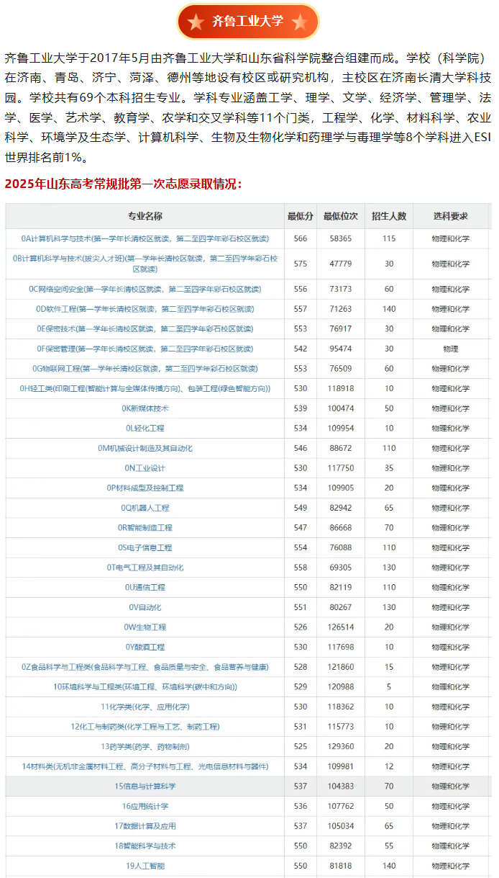The image size is (499, 878).
Task: Click the enrollment cell 55
Action: click(389, 846)
